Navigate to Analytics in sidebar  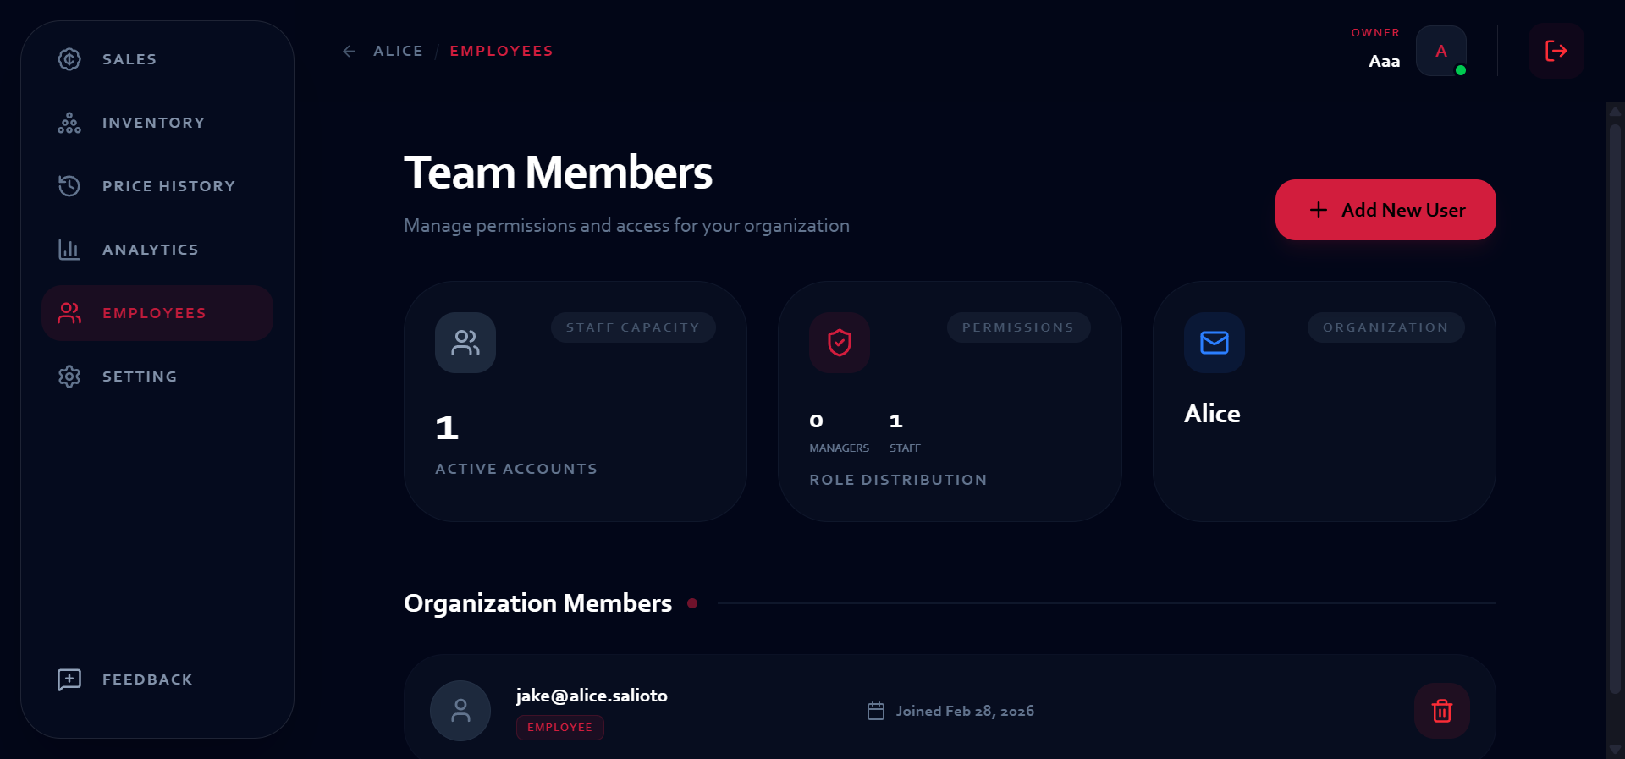pos(150,250)
